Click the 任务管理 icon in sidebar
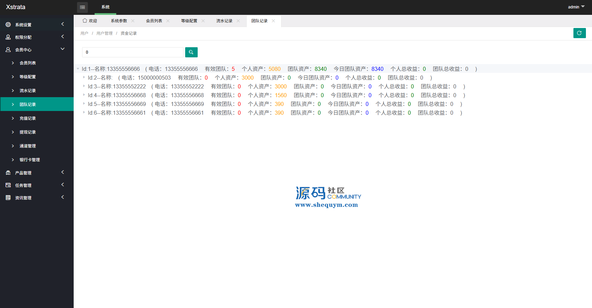The image size is (592, 308). tap(8, 185)
